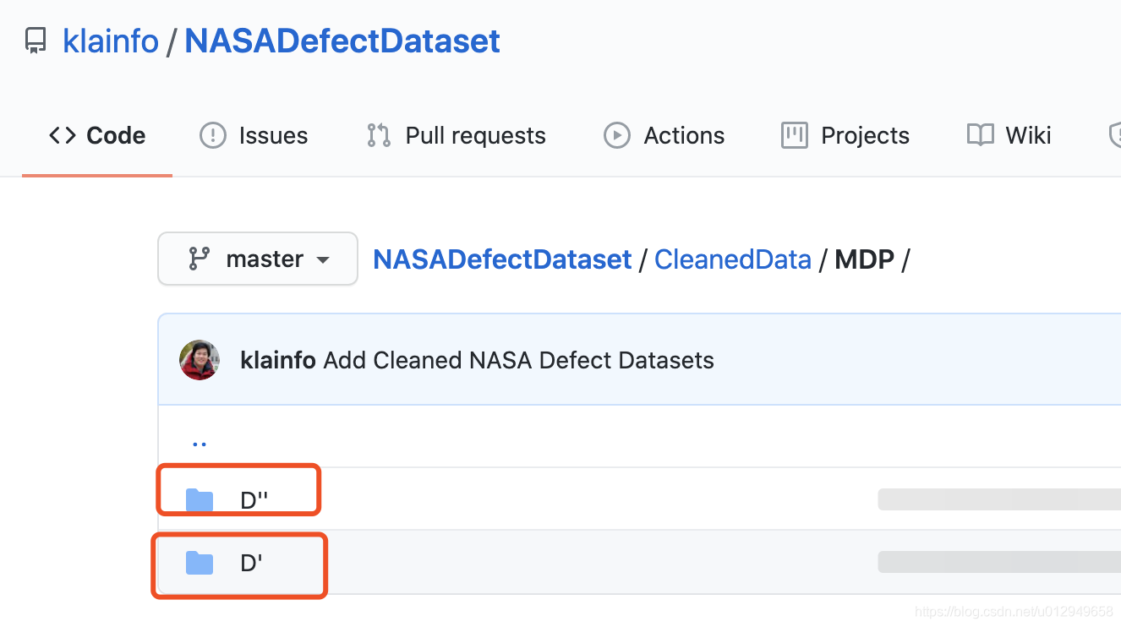Open klainfo commit author link

278,361
